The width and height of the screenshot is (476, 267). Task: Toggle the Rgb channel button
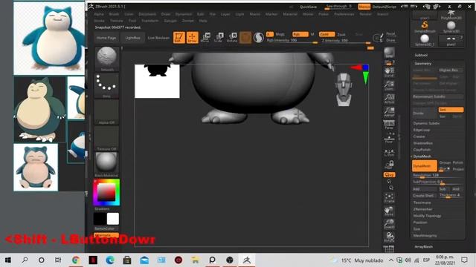click(300, 34)
